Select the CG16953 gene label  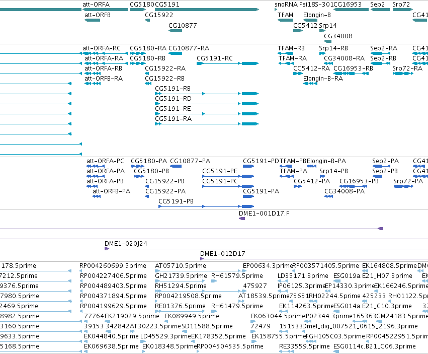click(348, 5)
